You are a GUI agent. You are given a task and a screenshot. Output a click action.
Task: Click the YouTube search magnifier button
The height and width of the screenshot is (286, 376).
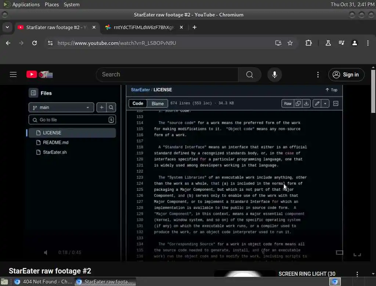pos(250,75)
